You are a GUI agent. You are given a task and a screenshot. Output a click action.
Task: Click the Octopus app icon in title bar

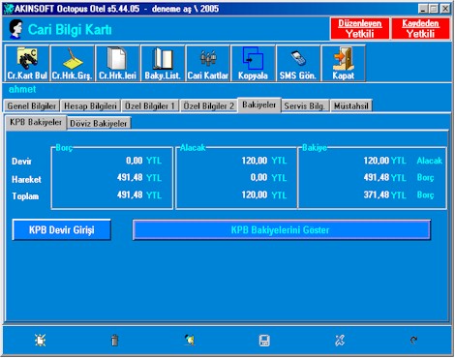[x=8, y=9]
